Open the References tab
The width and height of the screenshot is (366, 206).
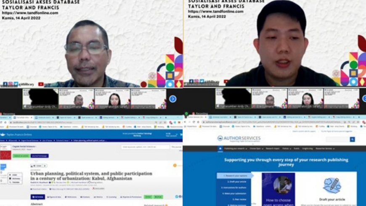click(71, 197)
